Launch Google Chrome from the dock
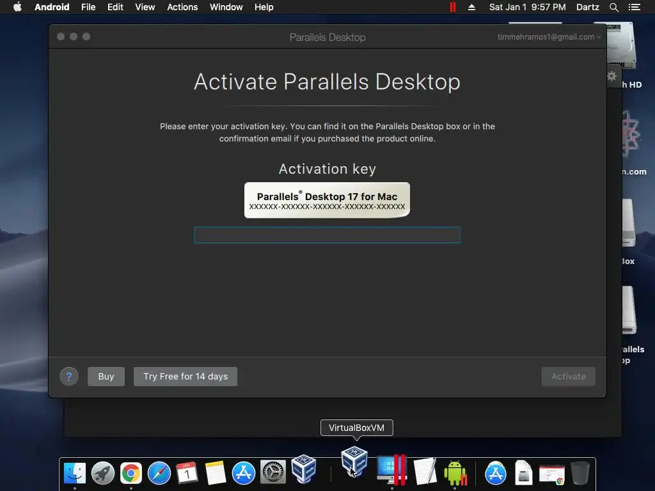655x491 pixels. pos(131,473)
